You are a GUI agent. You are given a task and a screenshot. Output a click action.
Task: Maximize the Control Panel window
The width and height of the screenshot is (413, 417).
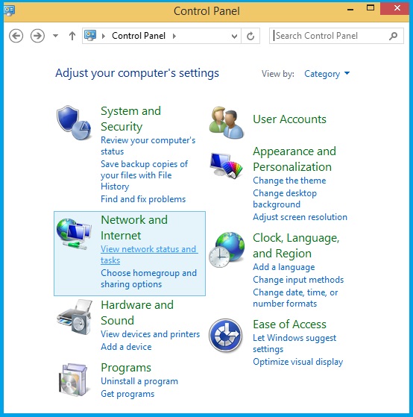coord(371,8)
